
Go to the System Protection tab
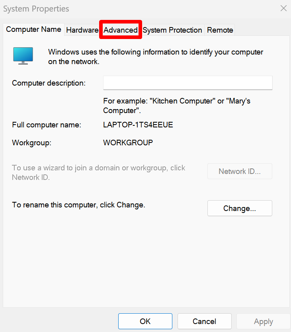click(x=172, y=30)
